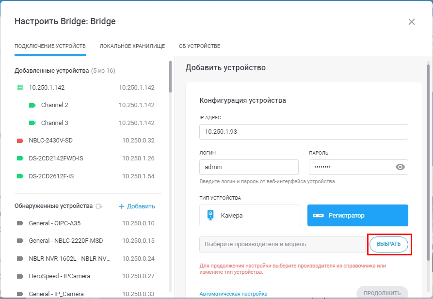Click the green camera icon for Channel 3

(x=32, y=123)
